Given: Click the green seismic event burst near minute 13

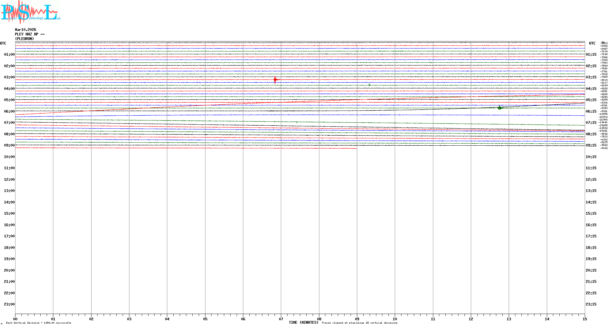Looking at the screenshot, I should 500,107.
